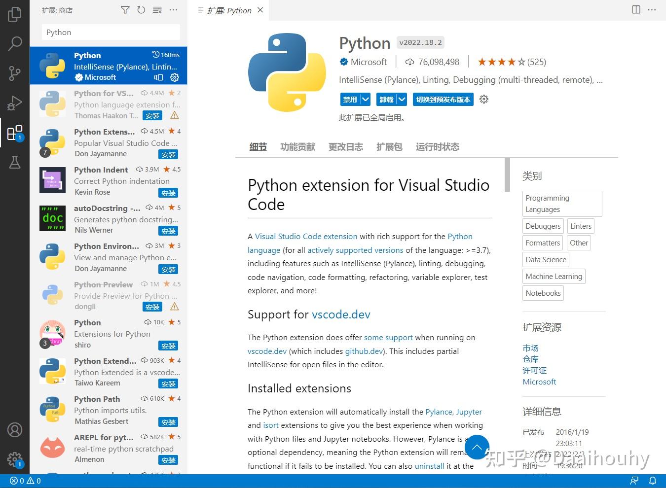The image size is (666, 488).
Task: Install the Python Indent extension
Action: coord(168,193)
